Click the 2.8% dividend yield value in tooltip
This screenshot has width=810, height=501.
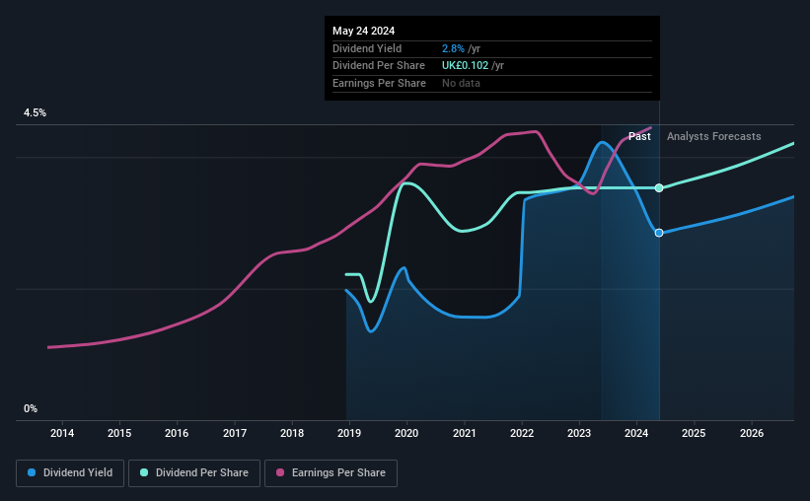[x=453, y=48]
